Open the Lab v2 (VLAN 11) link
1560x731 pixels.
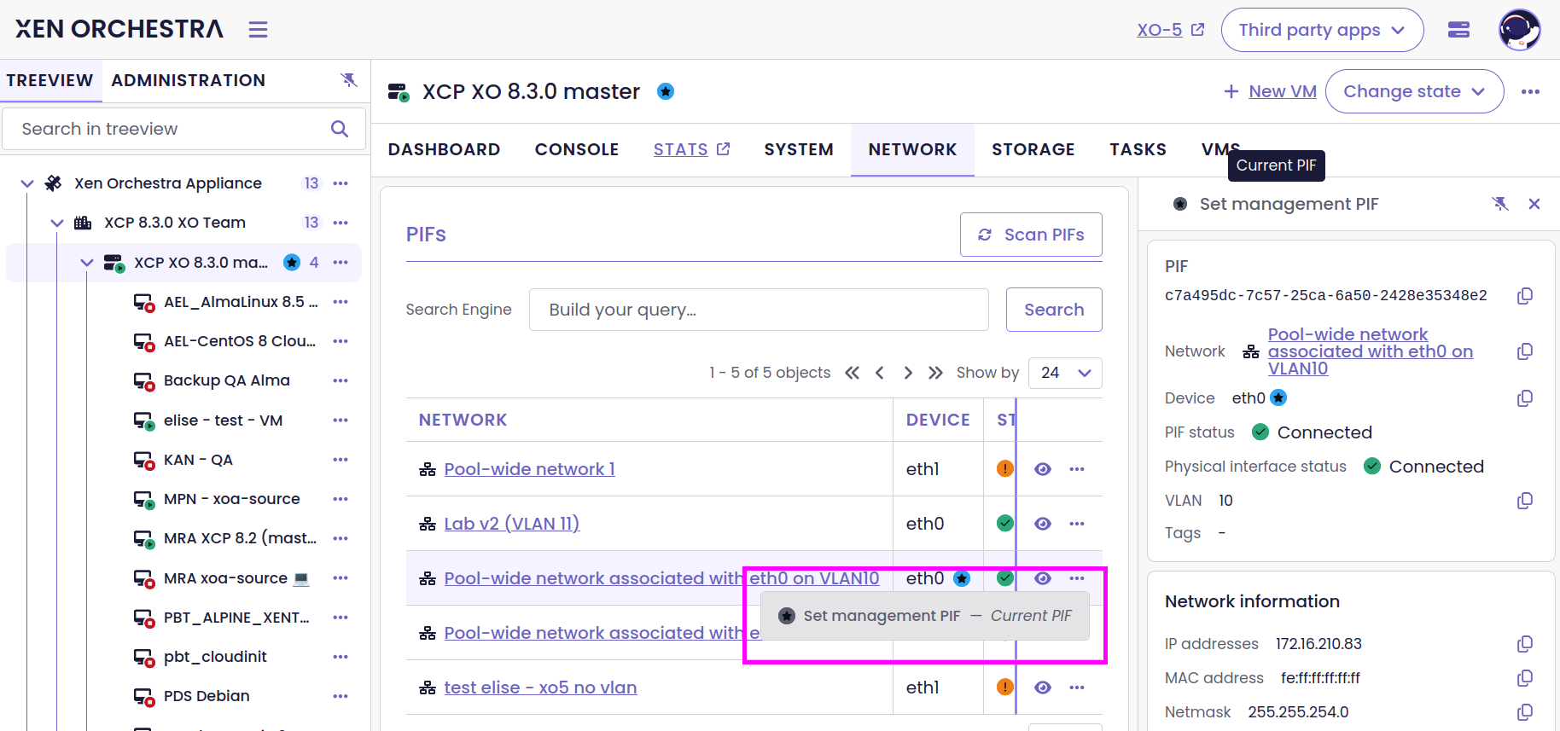tap(512, 524)
